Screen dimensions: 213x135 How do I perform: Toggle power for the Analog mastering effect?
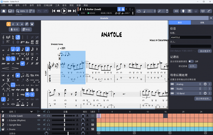[x=205, y=84]
